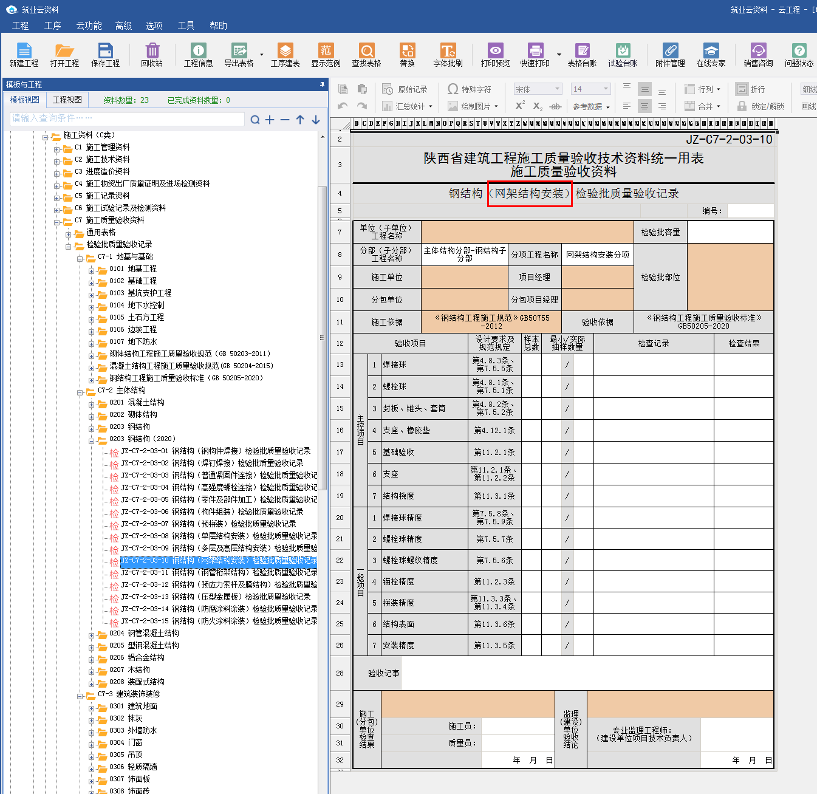Toggle horizontal center alignment
Viewport: 817px width, 794px height.
(x=644, y=106)
